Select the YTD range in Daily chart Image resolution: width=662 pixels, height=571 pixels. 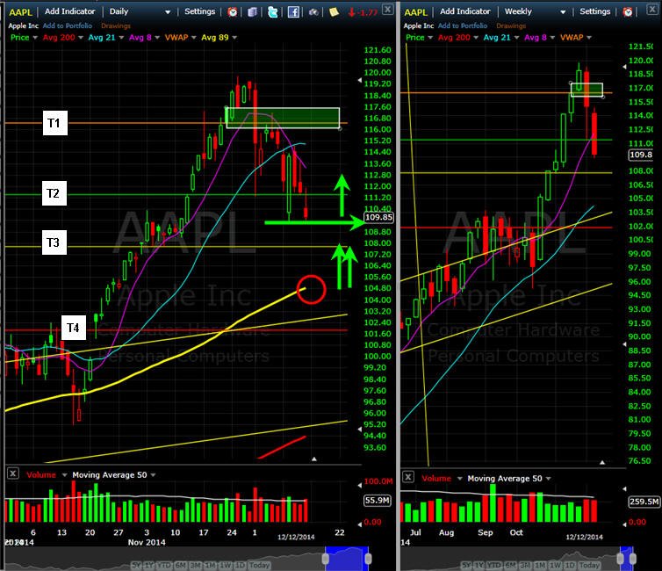click(164, 565)
